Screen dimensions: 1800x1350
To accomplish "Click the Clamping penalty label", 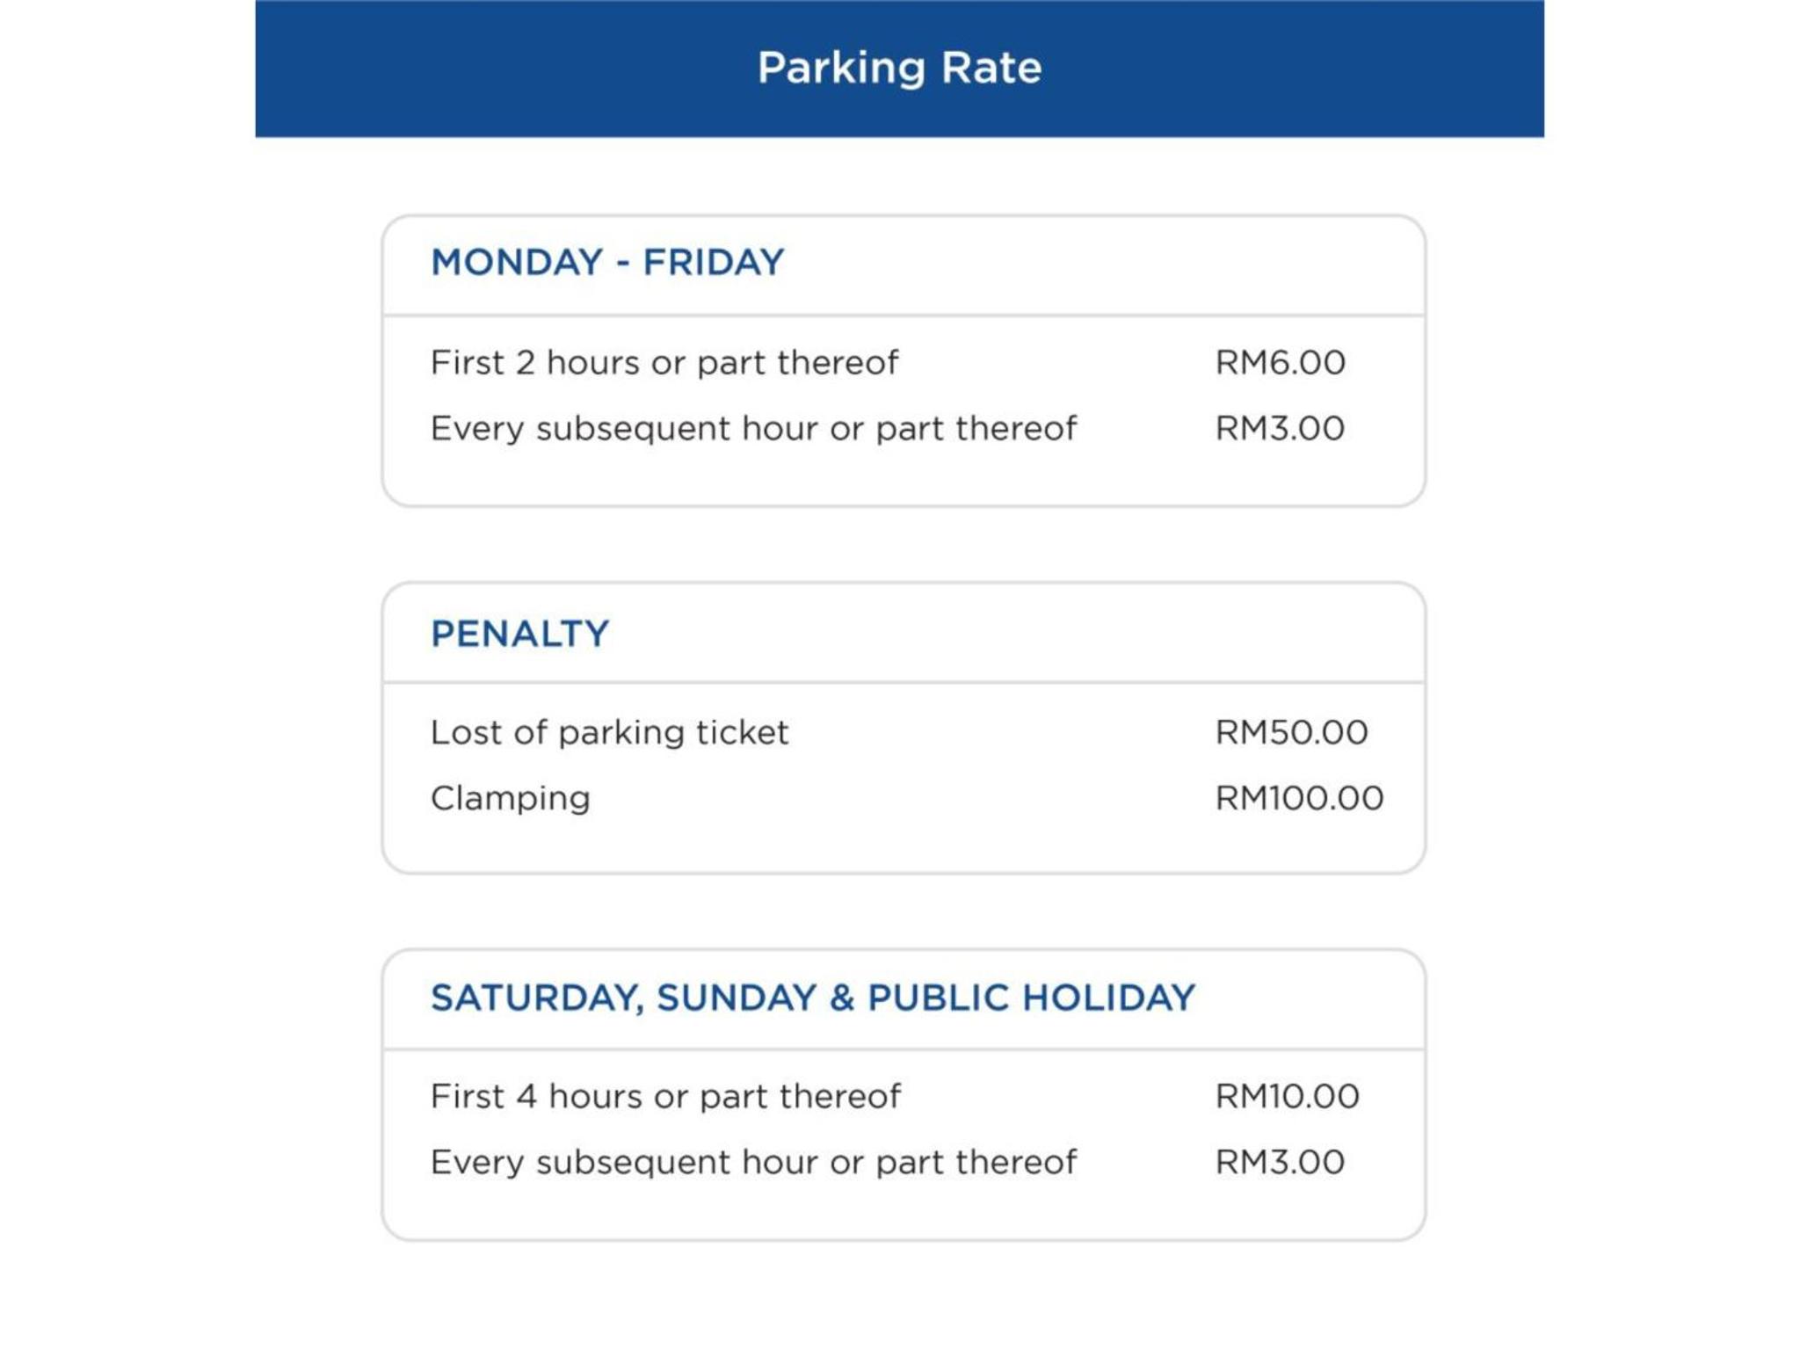I will [511, 799].
